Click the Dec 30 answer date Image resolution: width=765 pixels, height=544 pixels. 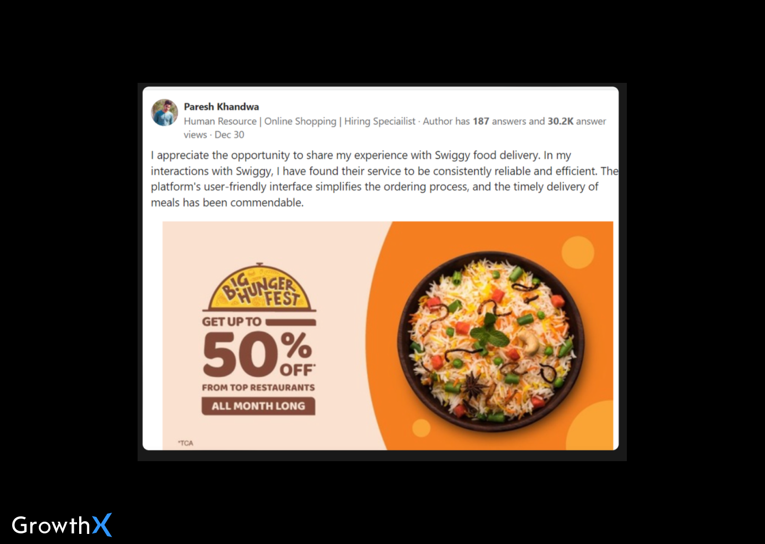(x=229, y=135)
